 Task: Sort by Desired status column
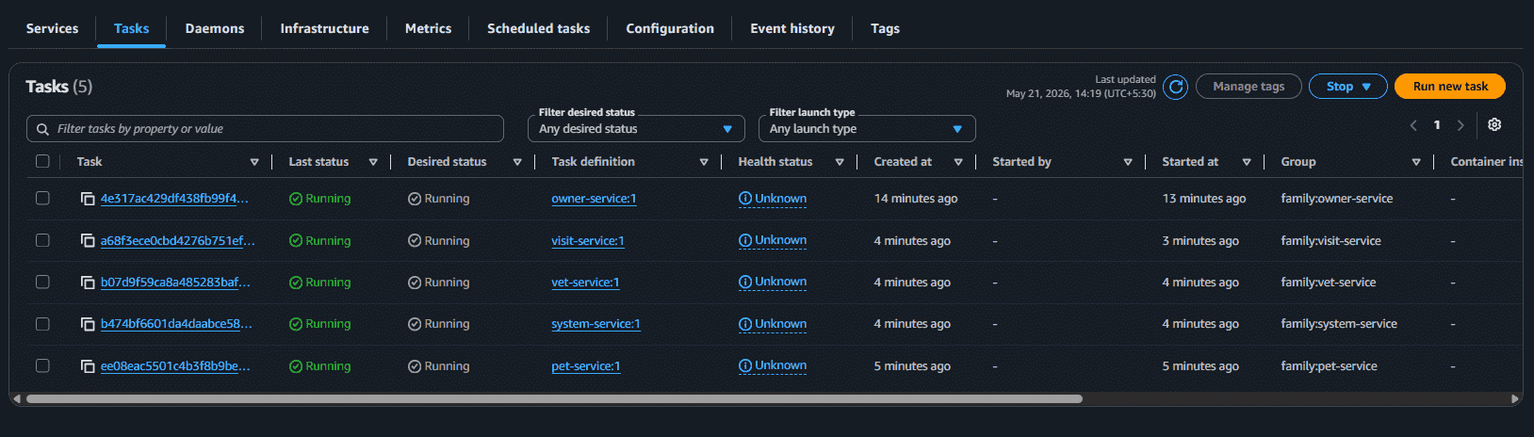click(517, 162)
